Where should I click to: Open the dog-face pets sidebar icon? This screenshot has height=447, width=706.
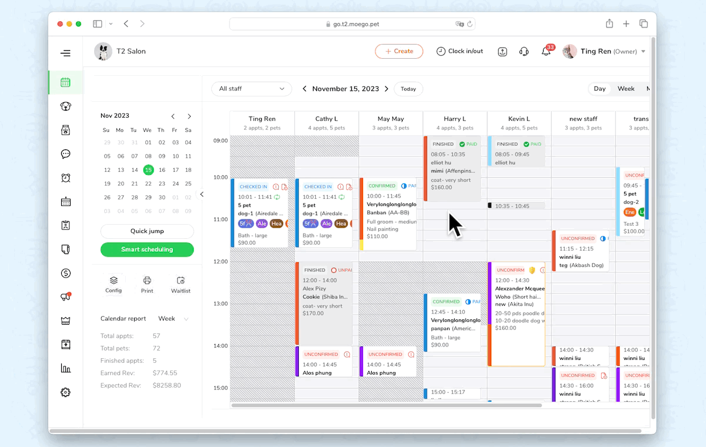[x=65, y=106]
